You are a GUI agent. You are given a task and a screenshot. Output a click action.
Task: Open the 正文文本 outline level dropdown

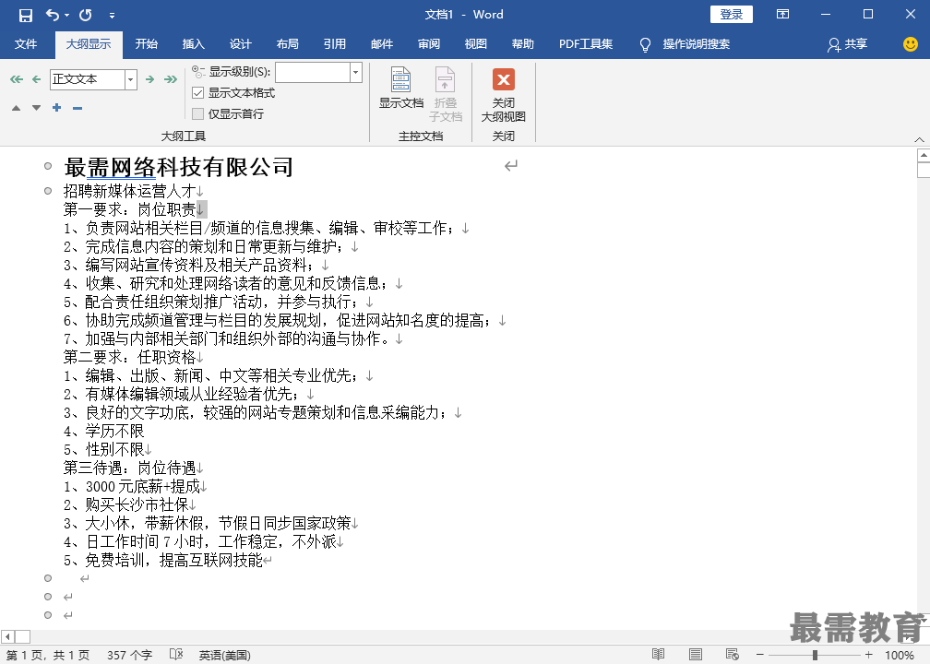point(131,79)
